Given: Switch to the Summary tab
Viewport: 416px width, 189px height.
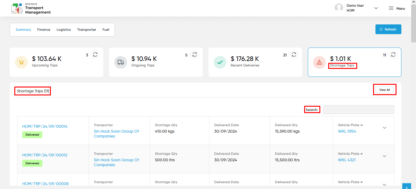Looking at the screenshot, I should coord(23,30).
